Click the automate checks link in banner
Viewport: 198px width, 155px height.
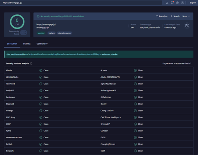pyautogui.click(x=110, y=54)
